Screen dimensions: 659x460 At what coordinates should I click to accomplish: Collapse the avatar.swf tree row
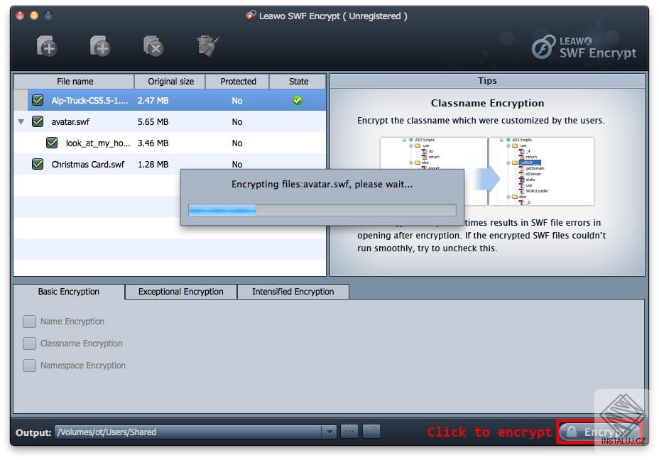click(21, 122)
